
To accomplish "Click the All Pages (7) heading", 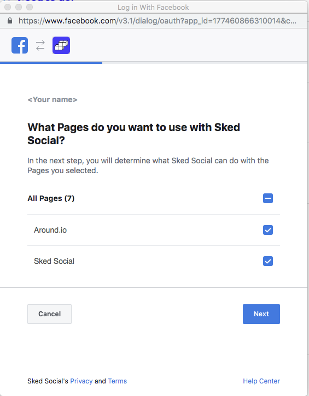I will point(51,198).
